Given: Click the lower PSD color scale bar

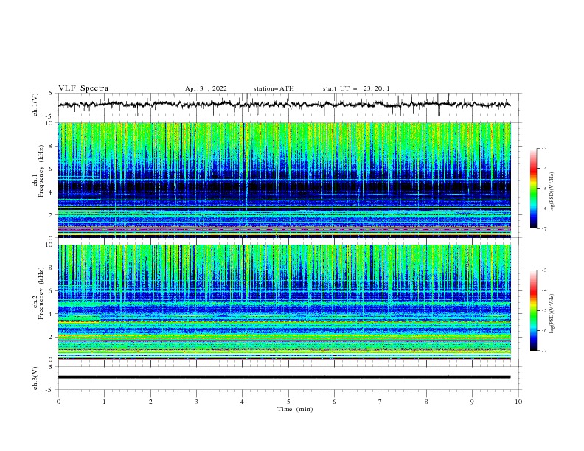Looking at the screenshot, I should point(533,310).
